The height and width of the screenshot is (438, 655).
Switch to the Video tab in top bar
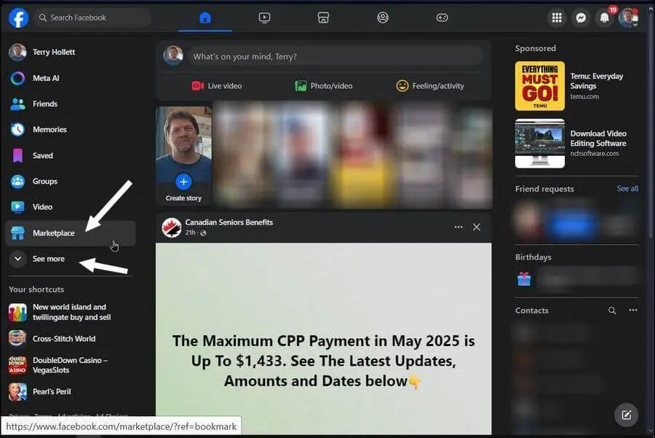[264, 17]
